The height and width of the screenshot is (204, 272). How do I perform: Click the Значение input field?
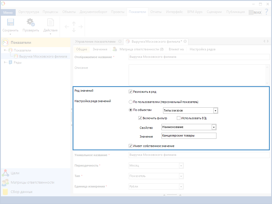[x=189, y=136]
